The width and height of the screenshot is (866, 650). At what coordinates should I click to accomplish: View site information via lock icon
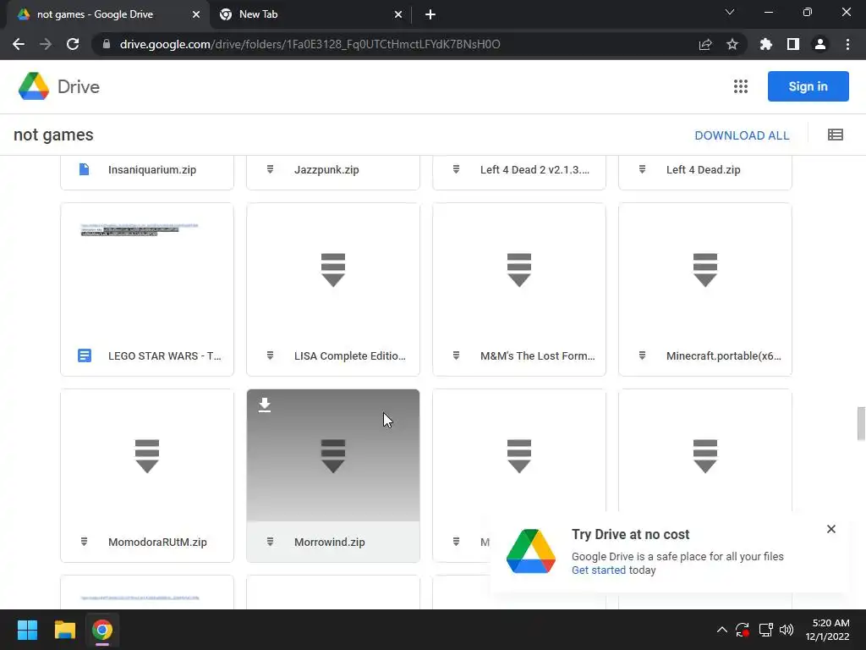tap(107, 44)
